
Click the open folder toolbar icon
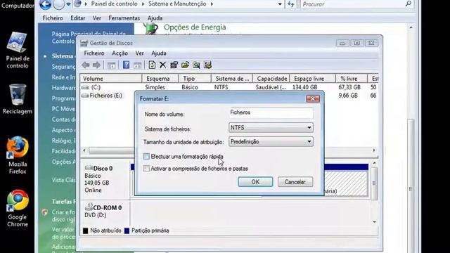click(185, 65)
